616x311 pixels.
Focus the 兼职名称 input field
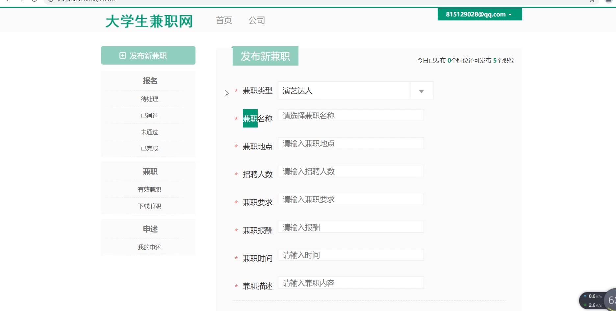(351, 116)
